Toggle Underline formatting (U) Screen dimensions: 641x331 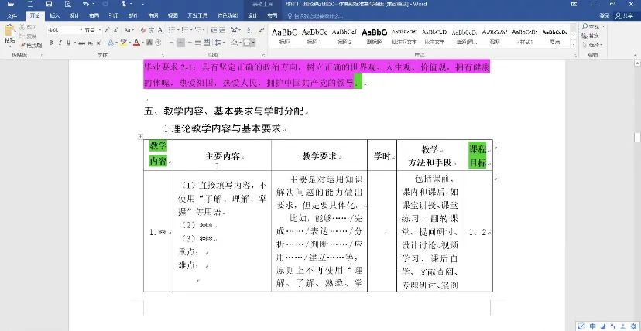tap(69, 43)
